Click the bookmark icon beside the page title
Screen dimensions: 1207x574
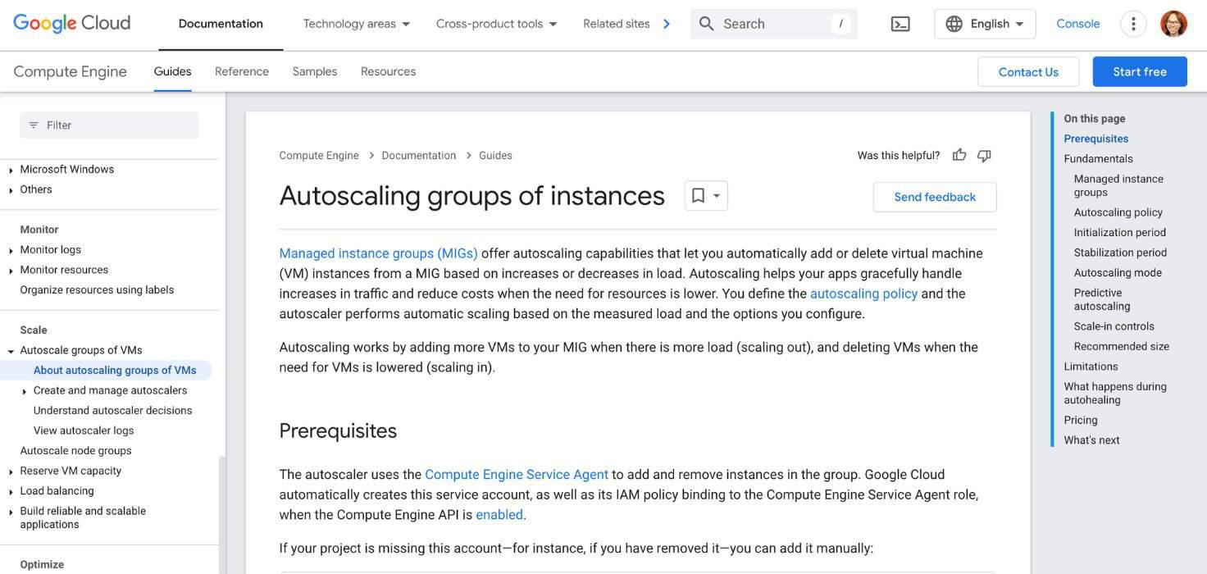coord(698,195)
